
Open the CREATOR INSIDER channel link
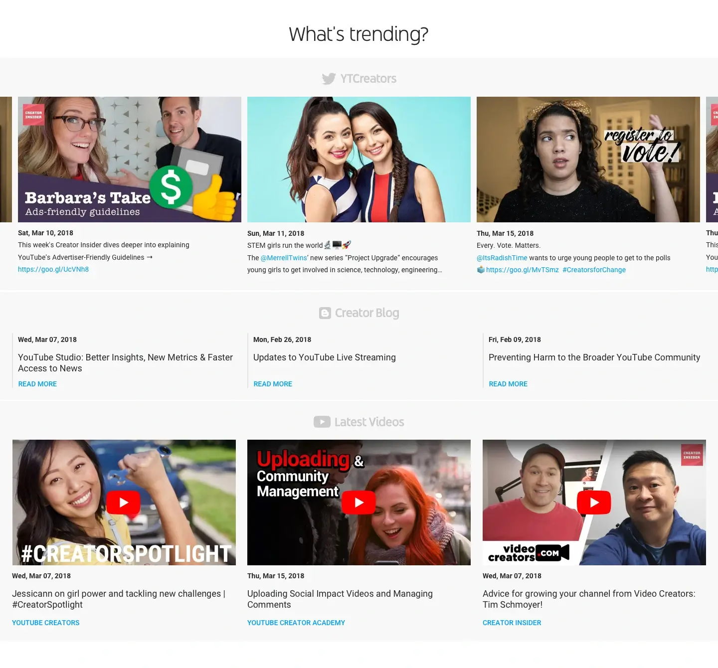point(512,622)
